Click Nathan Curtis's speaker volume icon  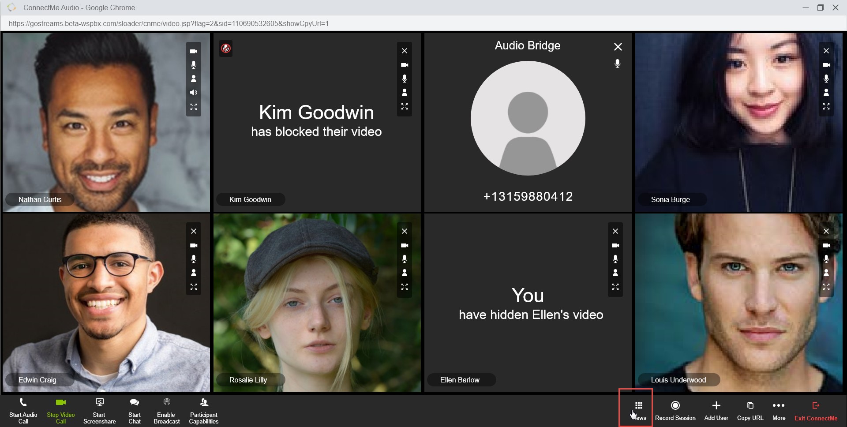click(193, 93)
